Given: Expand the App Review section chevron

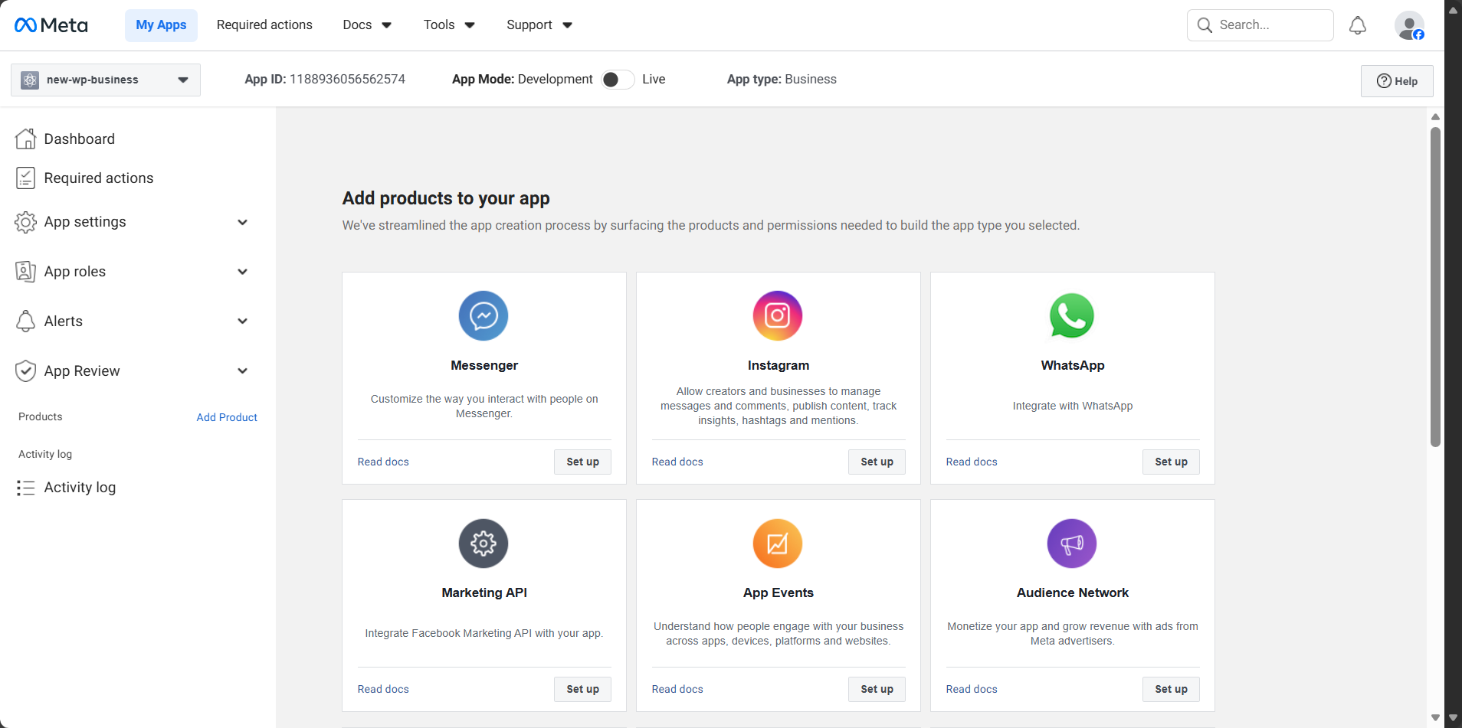Looking at the screenshot, I should pos(243,371).
